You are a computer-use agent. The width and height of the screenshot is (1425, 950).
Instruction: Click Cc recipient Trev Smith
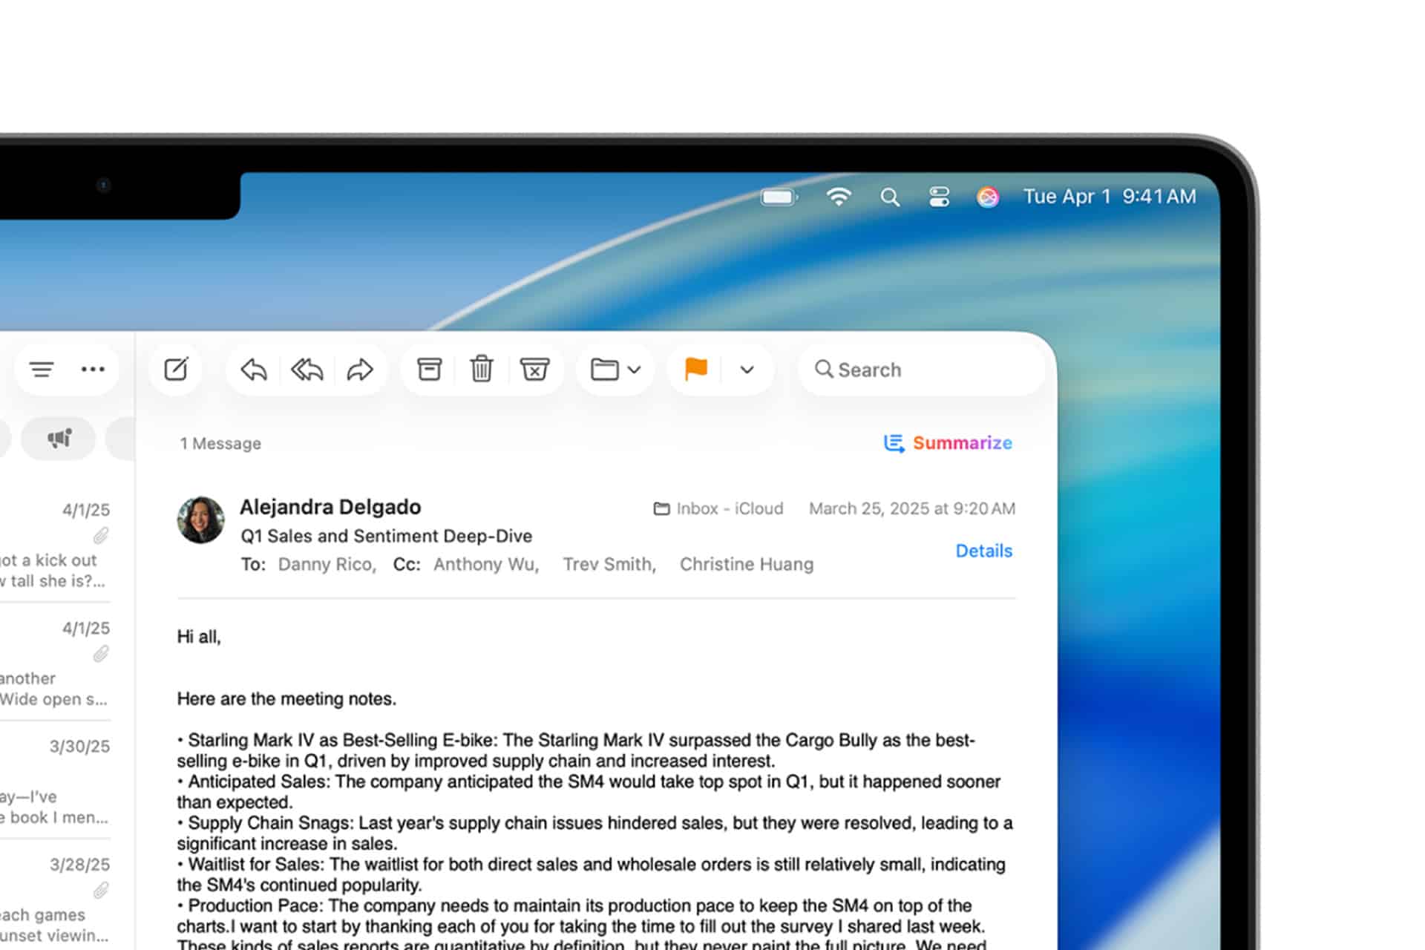click(609, 564)
